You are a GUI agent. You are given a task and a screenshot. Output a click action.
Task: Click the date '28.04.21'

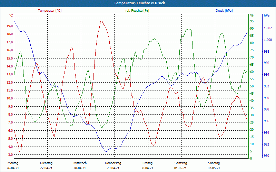pos(80,168)
